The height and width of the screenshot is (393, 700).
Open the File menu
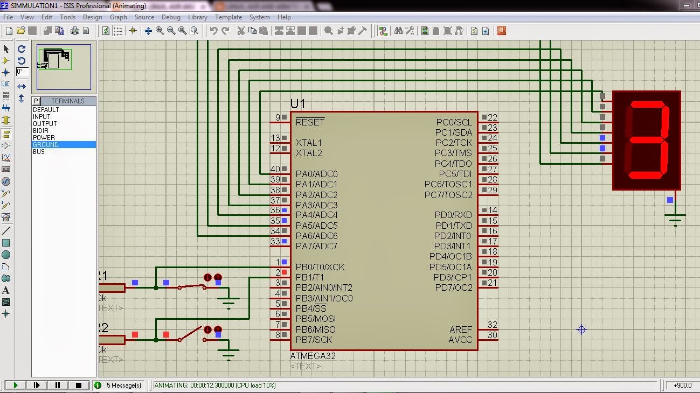8,17
